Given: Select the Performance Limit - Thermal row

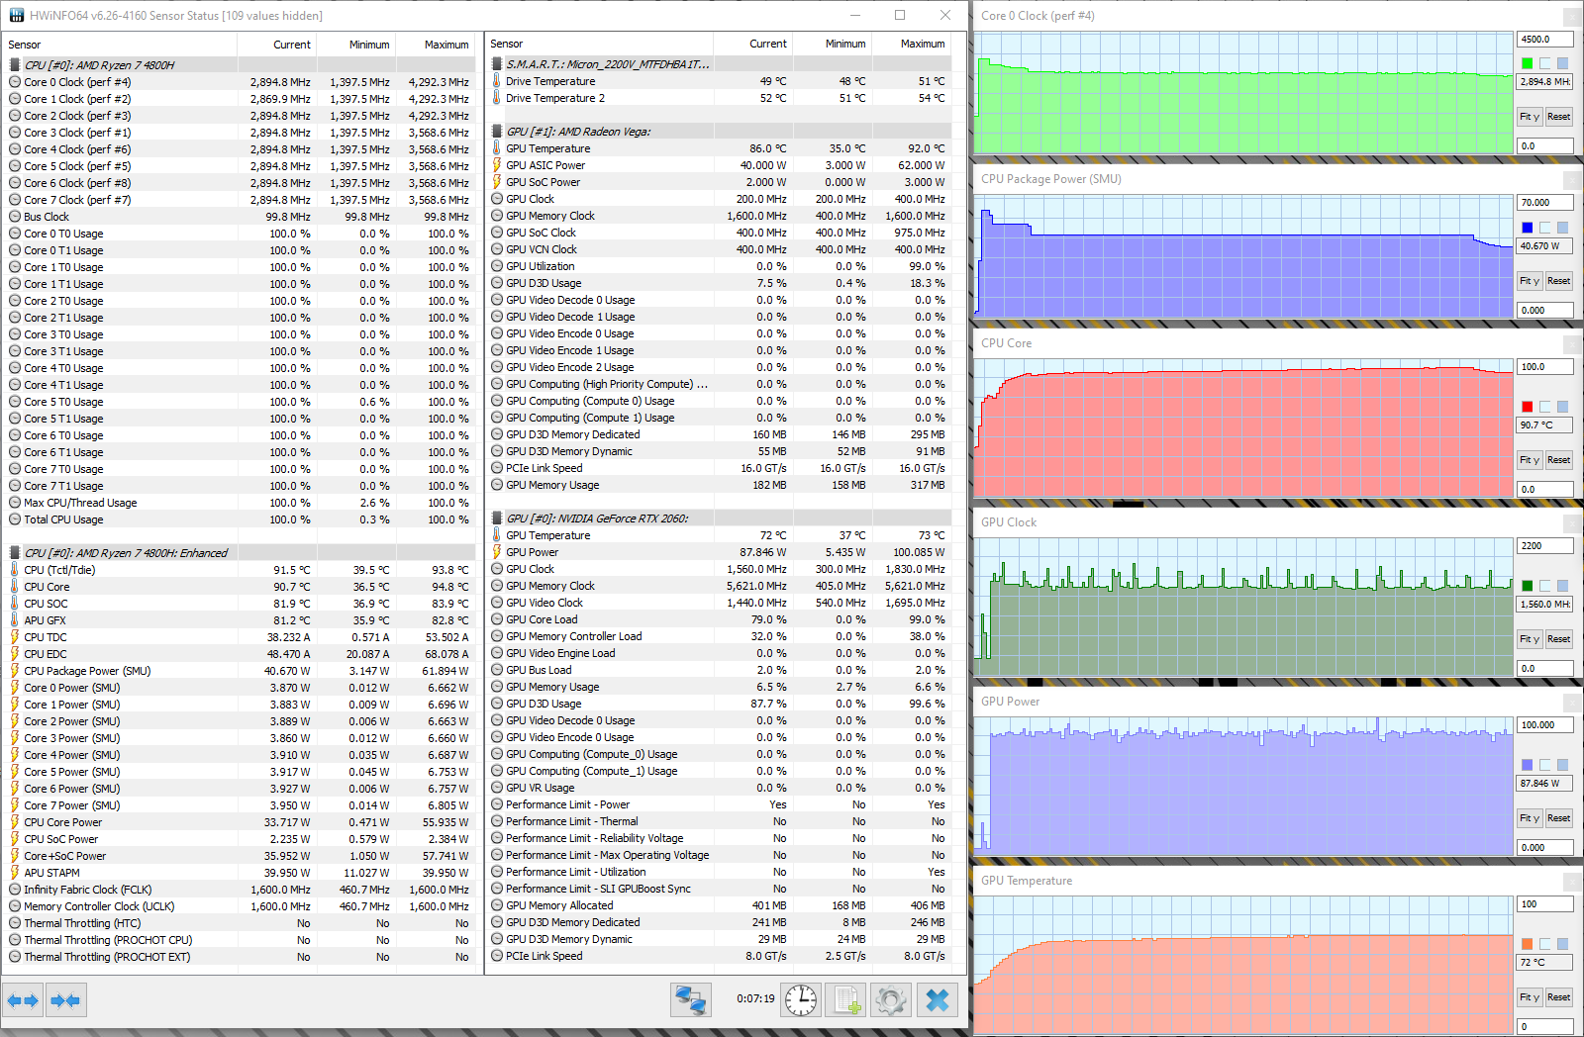Looking at the screenshot, I should (720, 821).
